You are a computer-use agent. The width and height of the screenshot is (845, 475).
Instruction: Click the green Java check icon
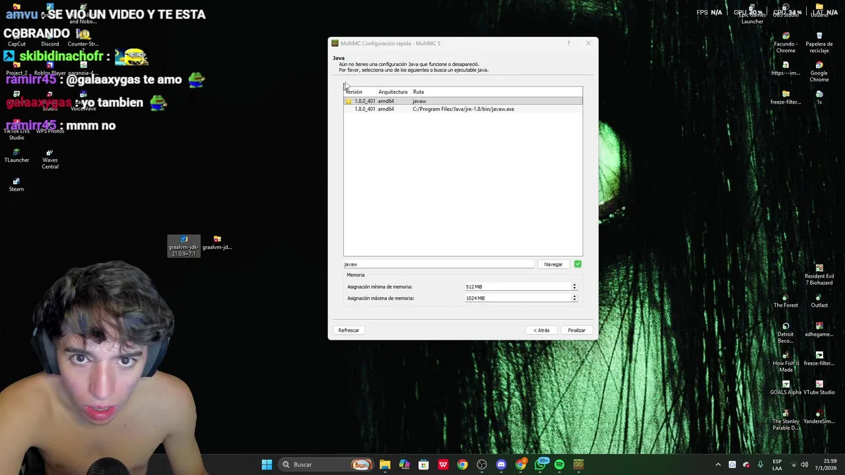tap(578, 264)
